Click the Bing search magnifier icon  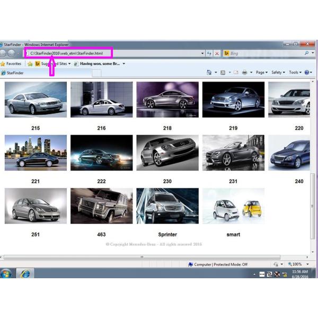click(306, 54)
